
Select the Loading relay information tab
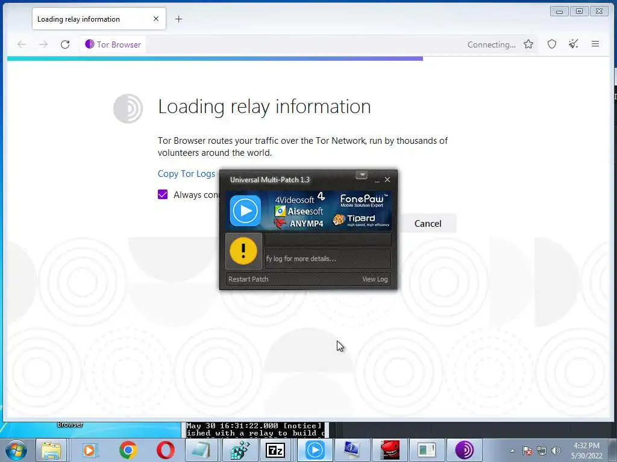[99, 19]
